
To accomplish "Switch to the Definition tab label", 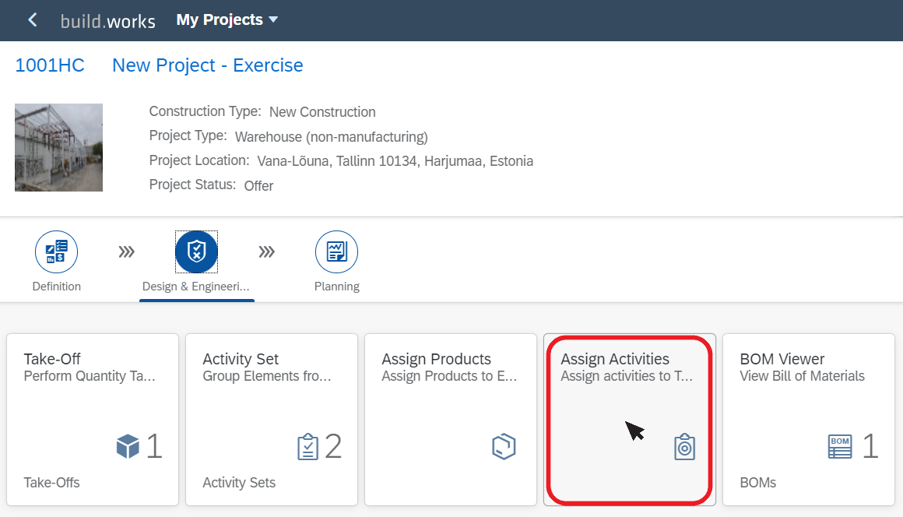I will tap(56, 286).
